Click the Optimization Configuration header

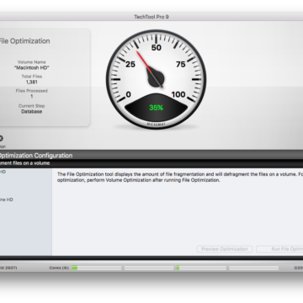click(x=36, y=156)
